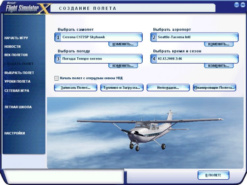Click ИЗМЕНИТЬ under time and season
The width and height of the screenshot is (247, 185).
pyautogui.click(x=219, y=66)
